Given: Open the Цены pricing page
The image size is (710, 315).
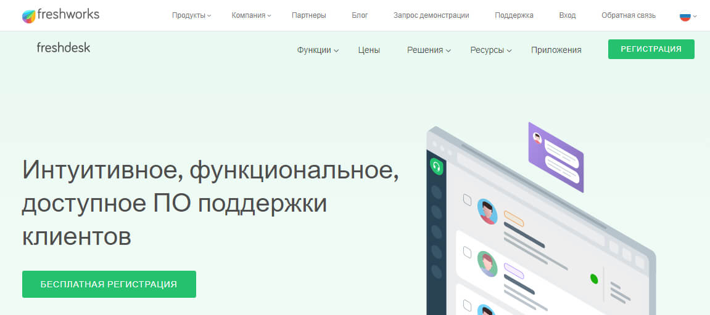Looking at the screenshot, I should point(369,50).
